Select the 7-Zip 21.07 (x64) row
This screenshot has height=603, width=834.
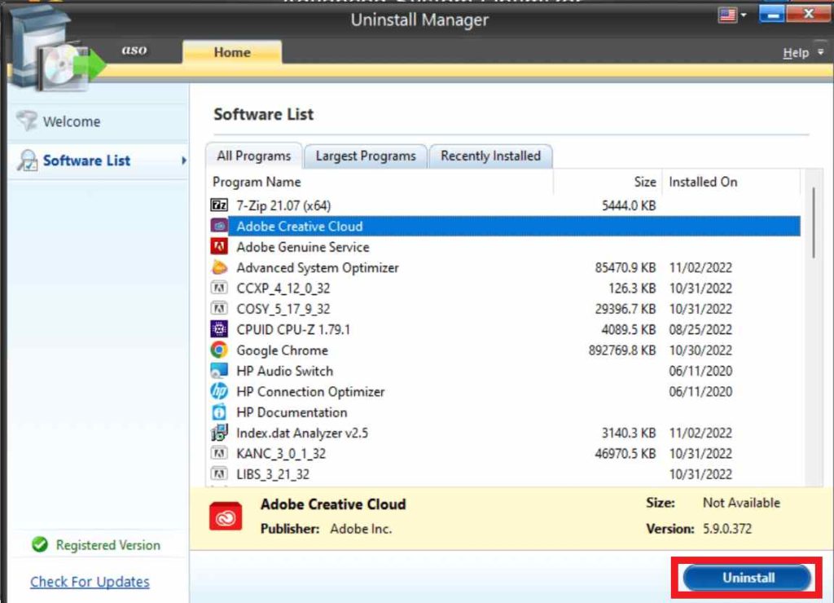tap(504, 205)
